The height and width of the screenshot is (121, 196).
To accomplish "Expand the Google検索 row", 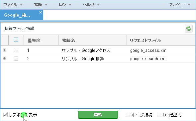I will pos(5,58).
